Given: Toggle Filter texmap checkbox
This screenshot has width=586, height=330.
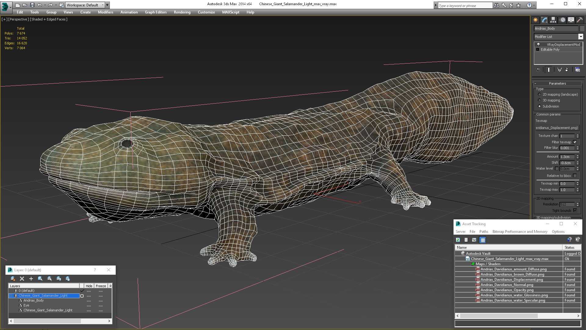Looking at the screenshot, I should (x=575, y=142).
